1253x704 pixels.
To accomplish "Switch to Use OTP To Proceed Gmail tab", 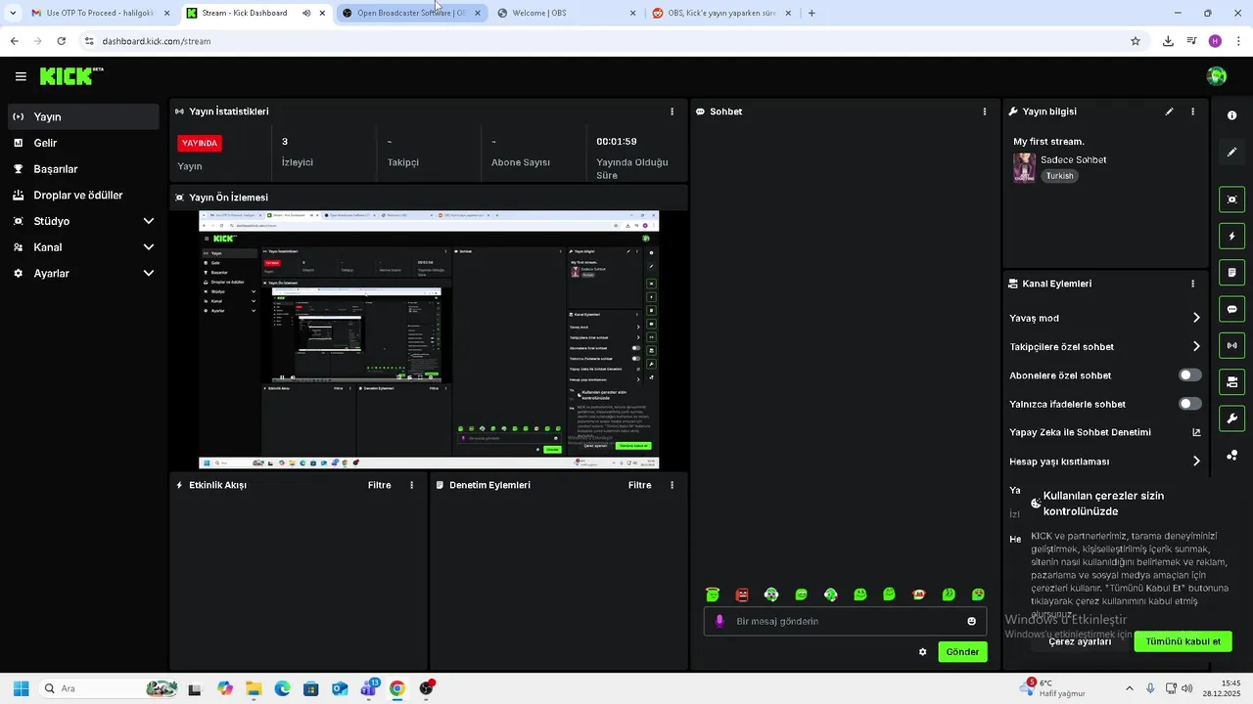I will (101, 13).
